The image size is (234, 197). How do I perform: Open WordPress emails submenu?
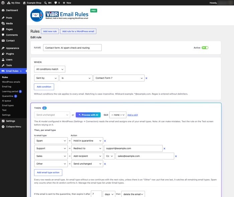(11, 82)
